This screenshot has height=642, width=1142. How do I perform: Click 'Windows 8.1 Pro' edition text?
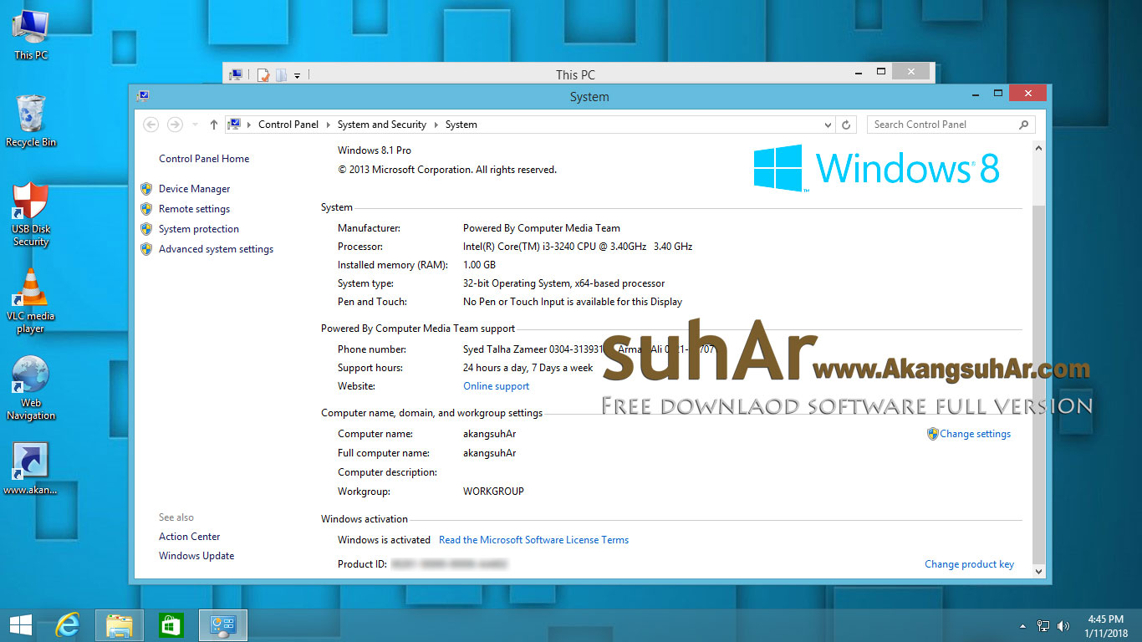click(374, 150)
